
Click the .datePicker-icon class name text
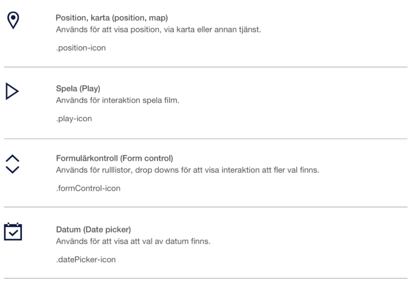86,260
